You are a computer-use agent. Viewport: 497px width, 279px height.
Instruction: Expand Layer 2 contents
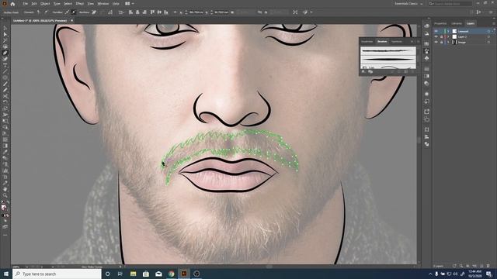[x=448, y=36]
